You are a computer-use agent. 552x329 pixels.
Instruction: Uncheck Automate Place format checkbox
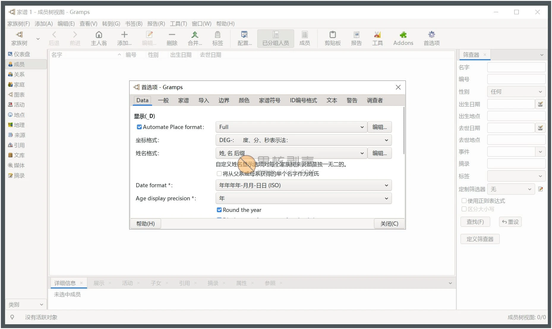(139, 127)
